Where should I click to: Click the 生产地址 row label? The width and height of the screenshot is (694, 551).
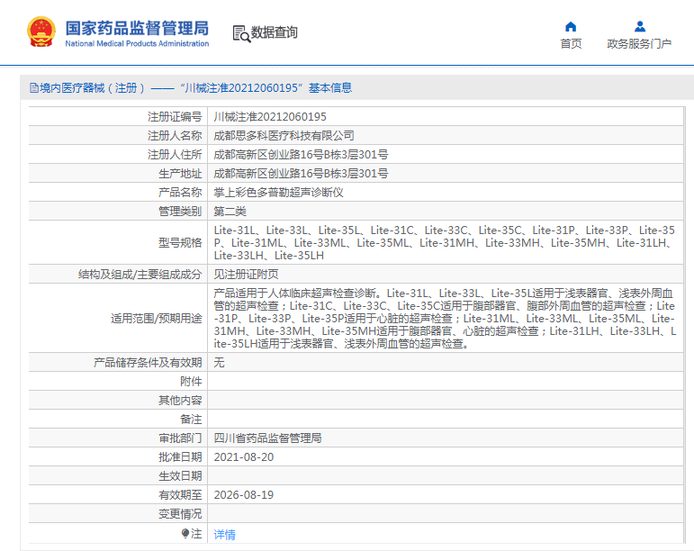point(180,174)
